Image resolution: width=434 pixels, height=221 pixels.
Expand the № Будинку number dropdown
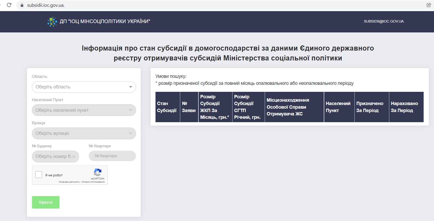(x=55, y=156)
